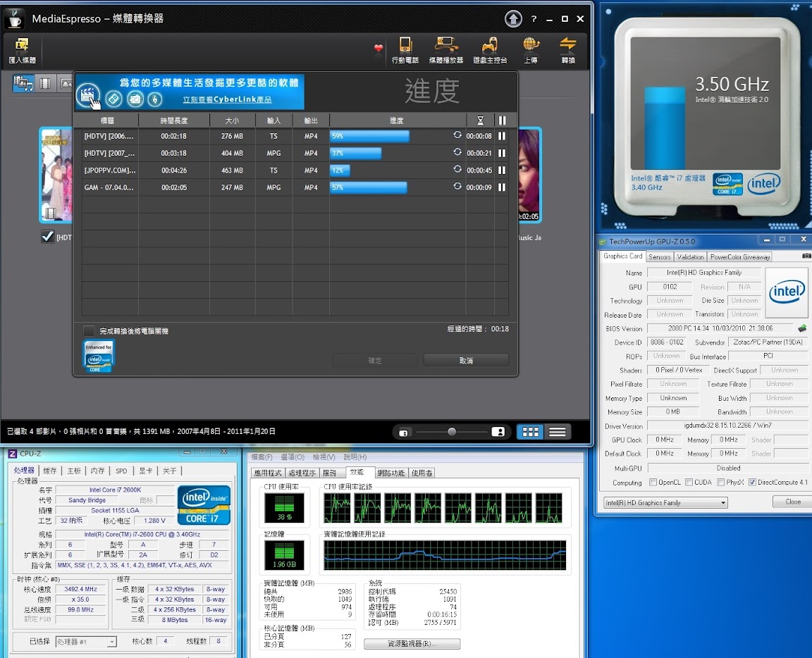The image size is (812, 658).
Task: Click the thumbnail size slider handle
Action: click(452, 432)
